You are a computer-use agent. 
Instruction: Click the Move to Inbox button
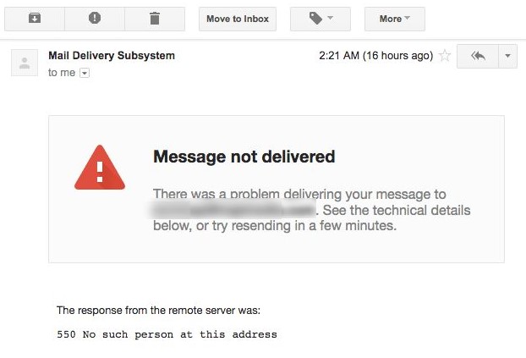click(x=238, y=19)
